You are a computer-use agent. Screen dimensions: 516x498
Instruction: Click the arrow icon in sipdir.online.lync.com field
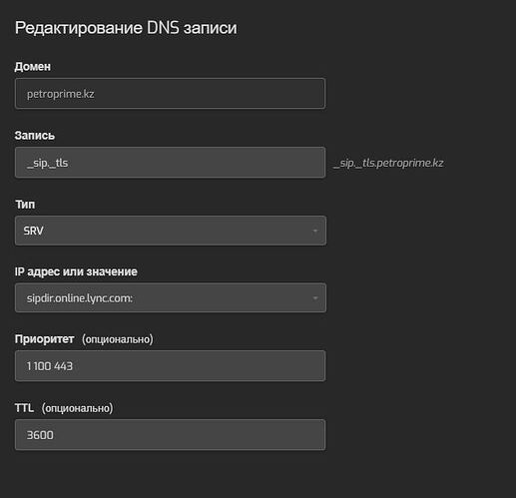[314, 298]
